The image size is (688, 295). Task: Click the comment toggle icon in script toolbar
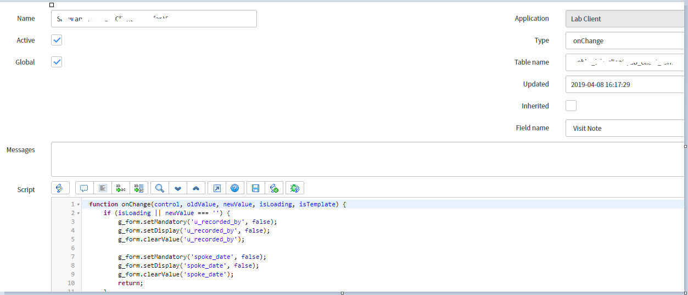point(84,188)
